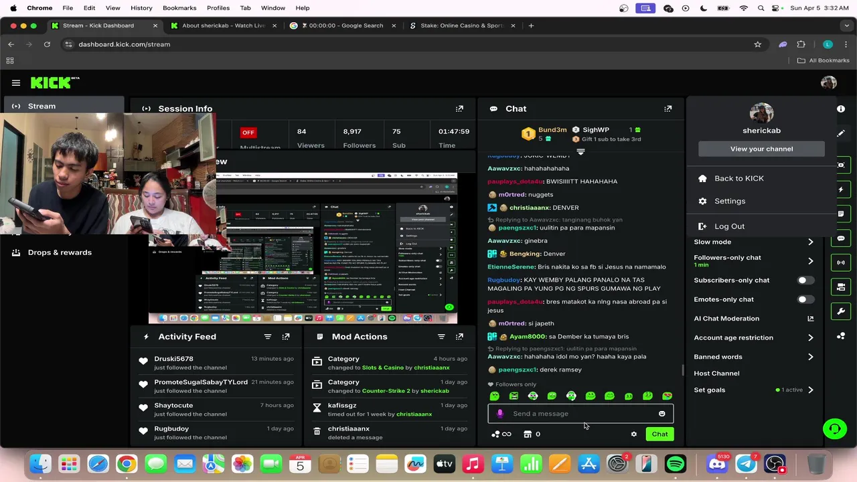Click the info icon in the right toolbar

[x=841, y=108]
